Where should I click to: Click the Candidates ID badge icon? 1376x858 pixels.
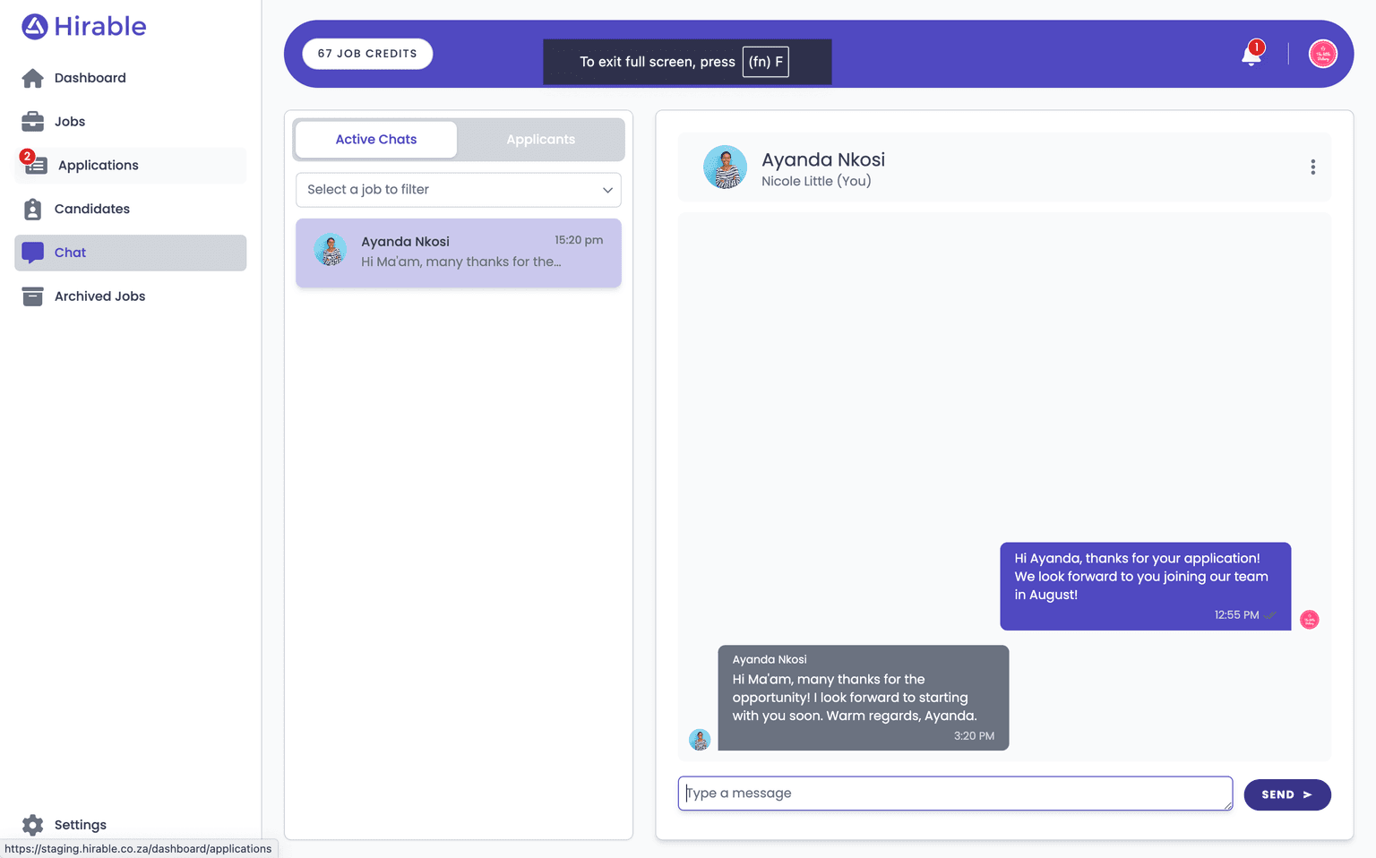(33, 210)
